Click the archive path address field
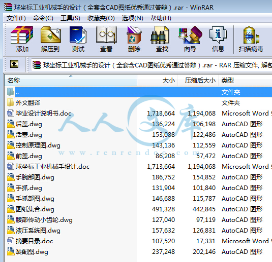 point(152,65)
